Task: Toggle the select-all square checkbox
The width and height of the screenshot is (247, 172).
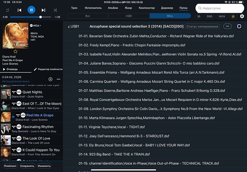Action: coord(239,26)
